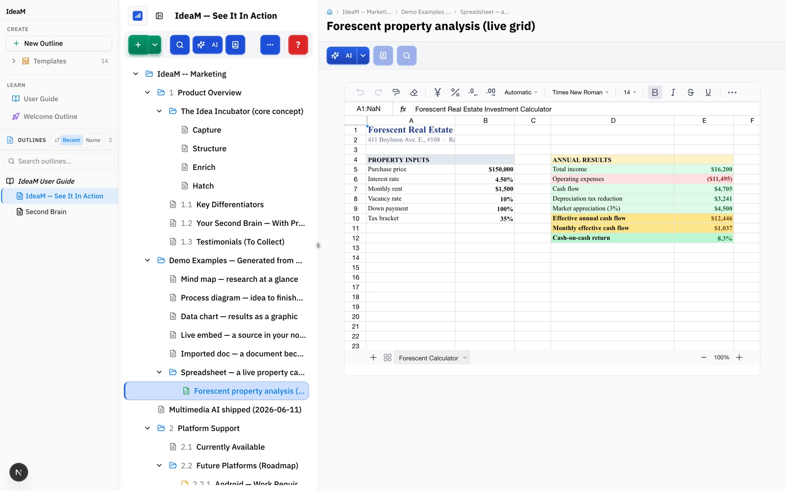Click the blue chart outline icon
Viewport: 786px width, 491px height.
coord(138,16)
